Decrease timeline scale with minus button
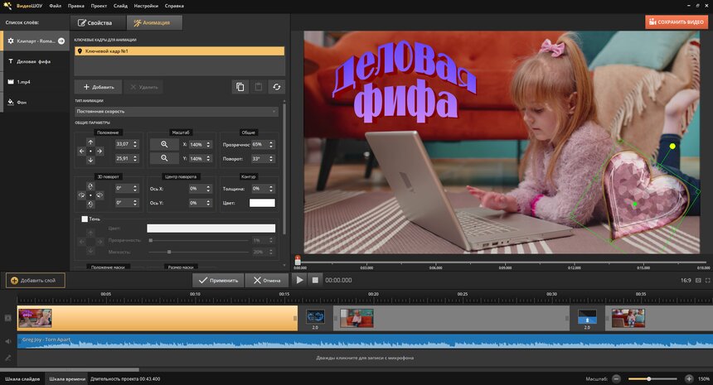 pyautogui.click(x=616, y=378)
